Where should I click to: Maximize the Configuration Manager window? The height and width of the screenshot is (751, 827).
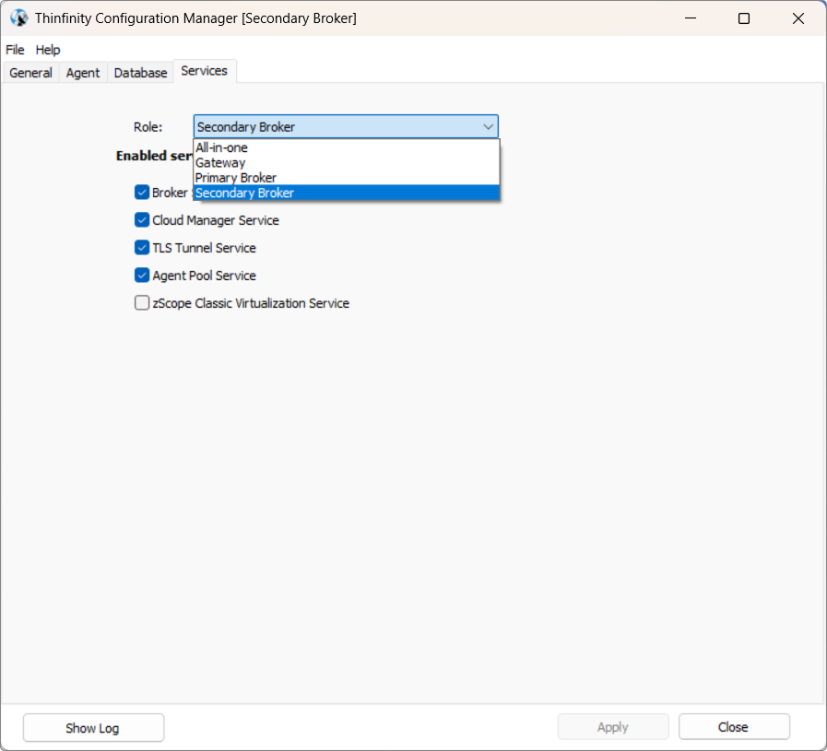click(744, 18)
